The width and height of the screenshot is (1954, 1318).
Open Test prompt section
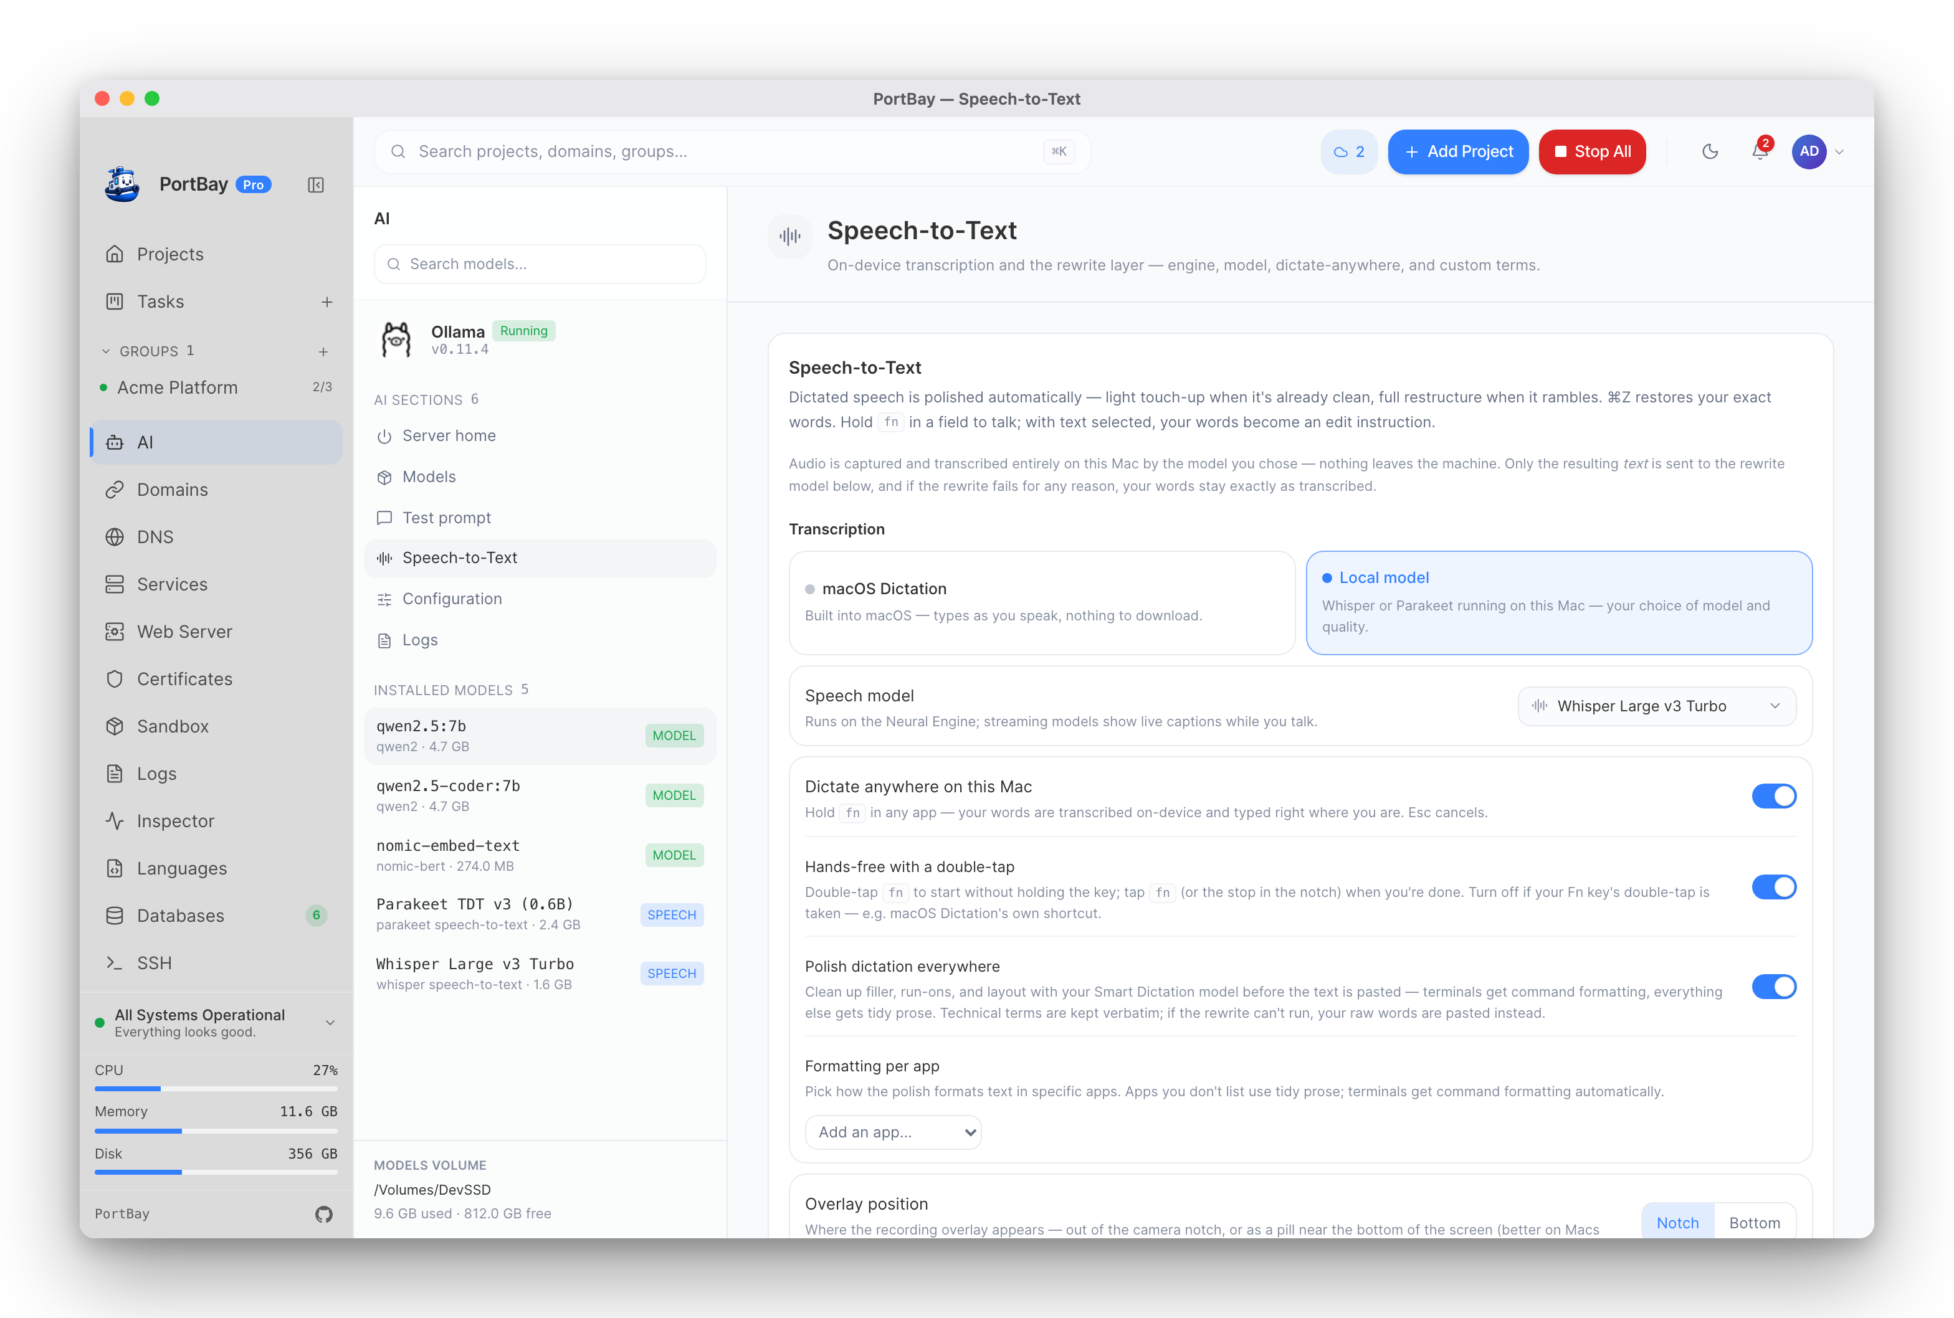(x=540, y=518)
